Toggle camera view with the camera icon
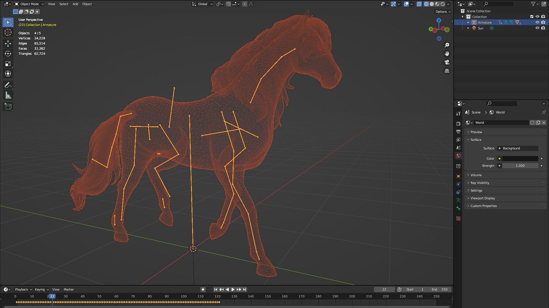The image size is (549, 308). point(447,62)
